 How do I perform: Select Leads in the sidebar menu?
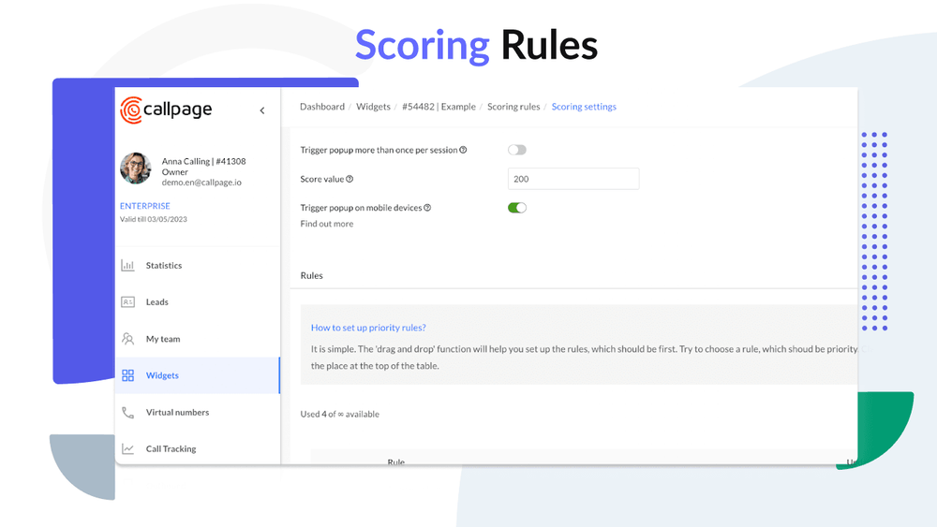(x=157, y=302)
